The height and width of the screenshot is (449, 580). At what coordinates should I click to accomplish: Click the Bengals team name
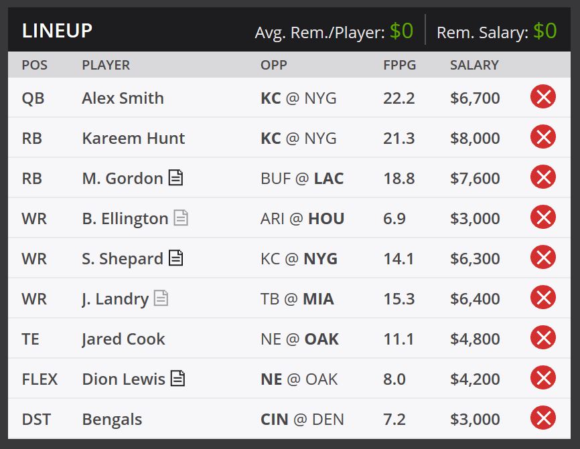[x=112, y=420]
